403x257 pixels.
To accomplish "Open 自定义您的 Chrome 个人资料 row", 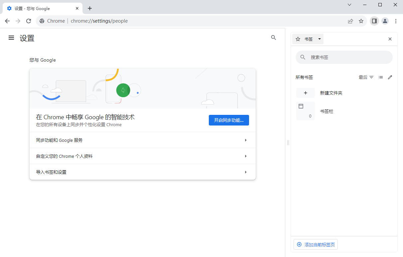I will pyautogui.click(x=143, y=156).
